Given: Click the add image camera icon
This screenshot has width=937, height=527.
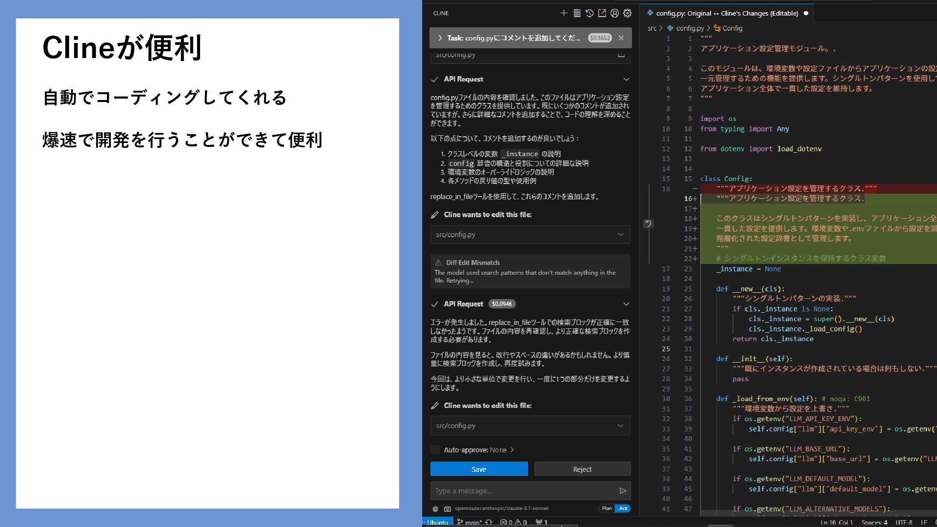Looking at the screenshot, I should 447,508.
